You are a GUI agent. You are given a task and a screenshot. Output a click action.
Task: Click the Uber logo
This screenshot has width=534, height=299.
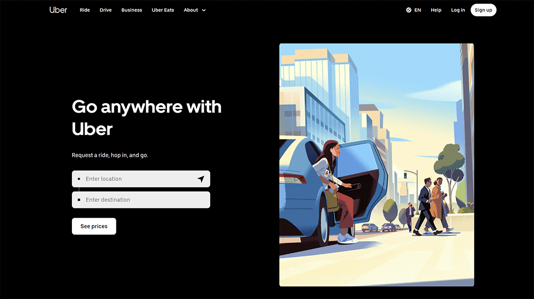point(58,10)
